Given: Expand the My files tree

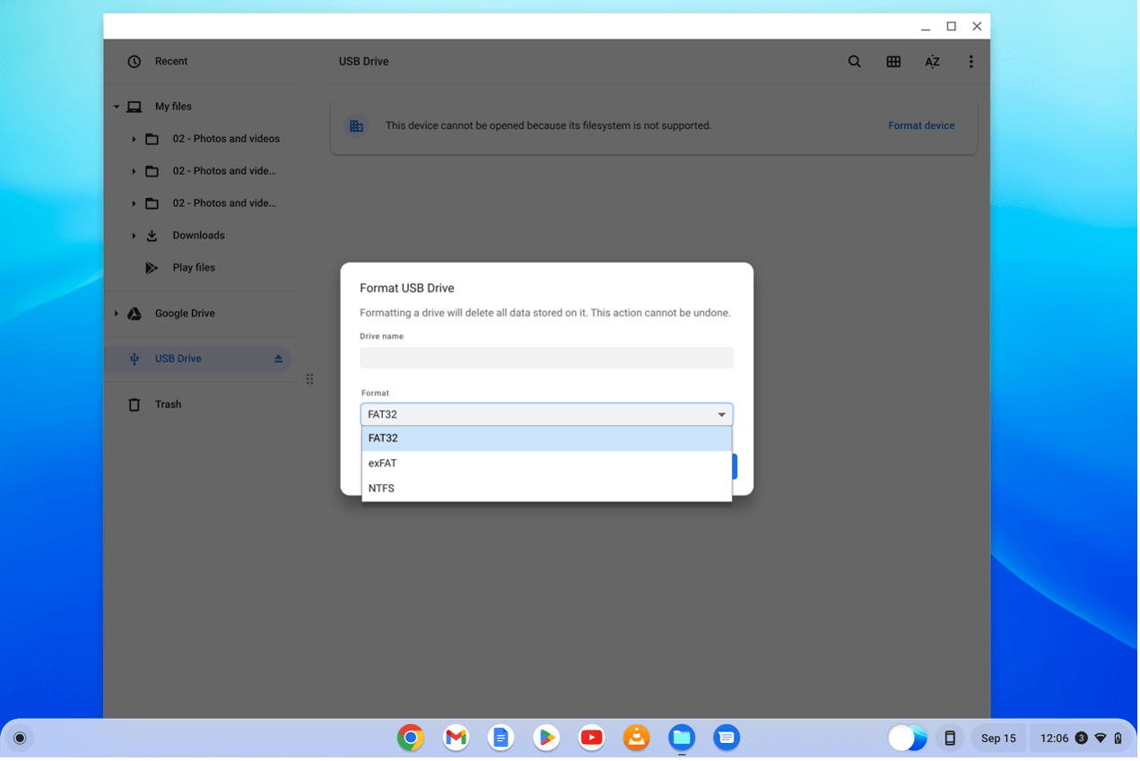Looking at the screenshot, I should 117,107.
